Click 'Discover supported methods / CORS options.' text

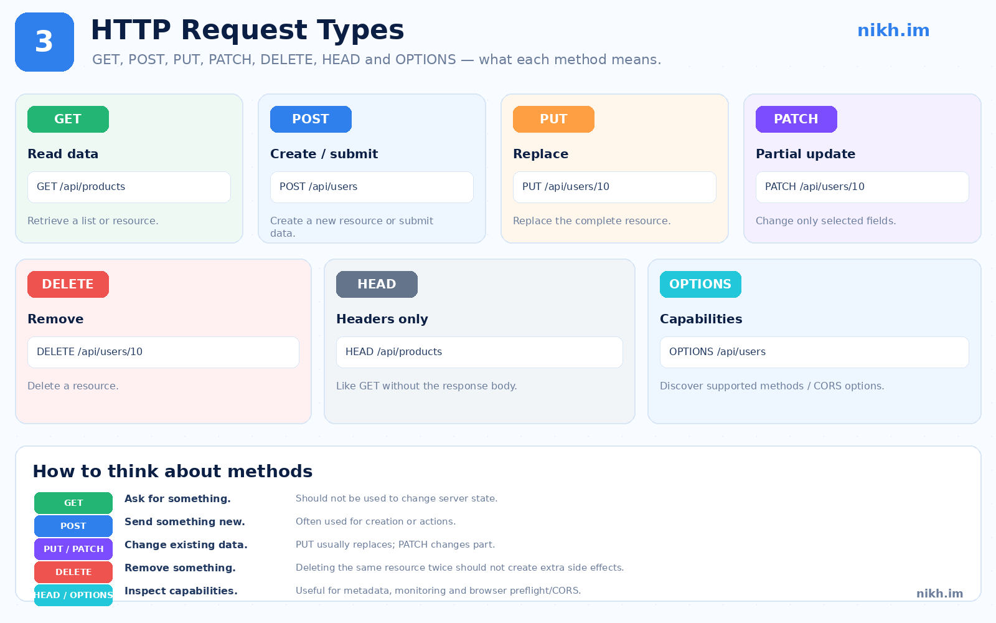(x=772, y=386)
